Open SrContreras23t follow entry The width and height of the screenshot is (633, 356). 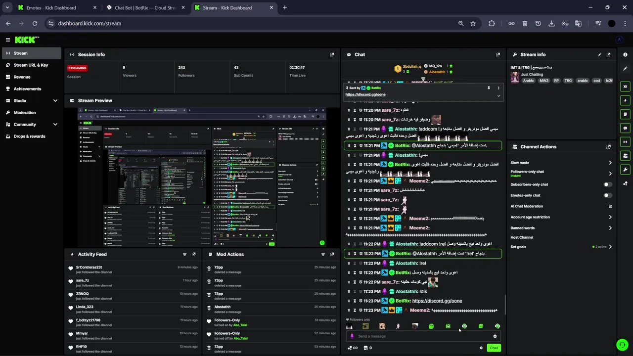[133, 269]
